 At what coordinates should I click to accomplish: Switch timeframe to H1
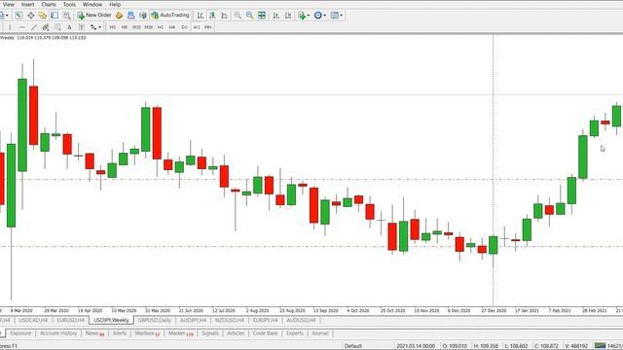161,27
